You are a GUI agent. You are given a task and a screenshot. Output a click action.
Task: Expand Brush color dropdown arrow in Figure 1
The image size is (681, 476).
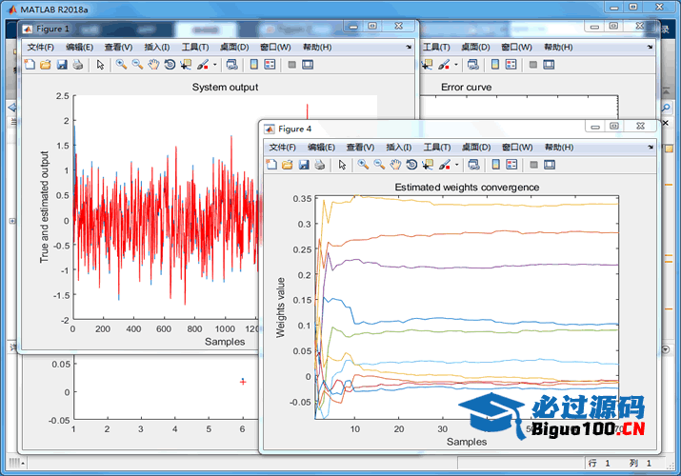[x=214, y=65]
